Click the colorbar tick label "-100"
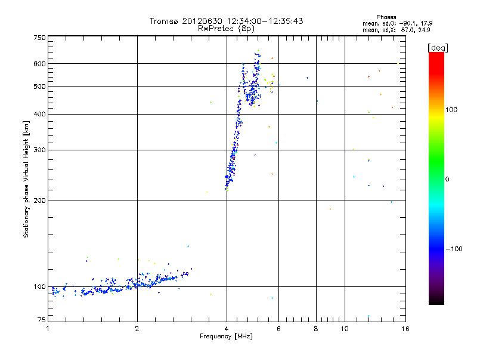The width and height of the screenshot is (477, 358). pos(454,249)
